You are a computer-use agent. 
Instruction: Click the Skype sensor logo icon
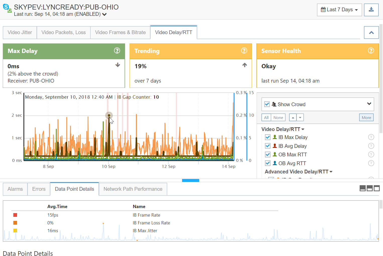pyautogui.click(x=7, y=8)
